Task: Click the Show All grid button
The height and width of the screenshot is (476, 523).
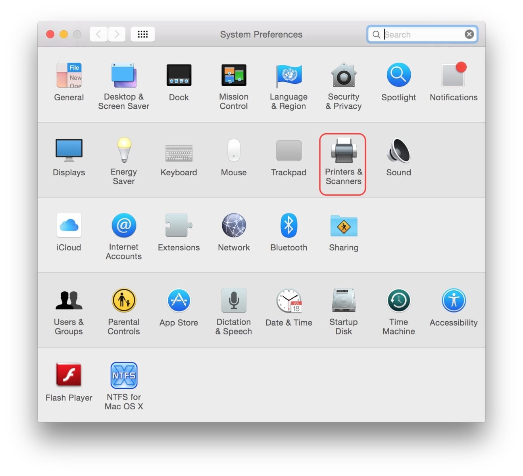Action: [x=143, y=35]
